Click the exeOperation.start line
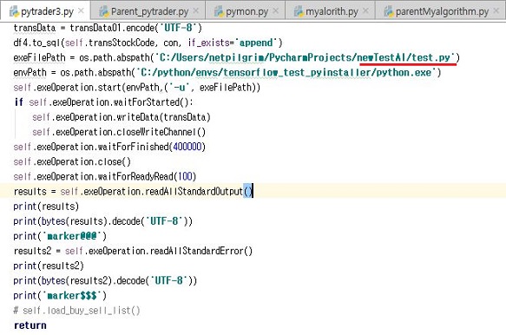This screenshot has width=506, height=335. tap(137, 88)
